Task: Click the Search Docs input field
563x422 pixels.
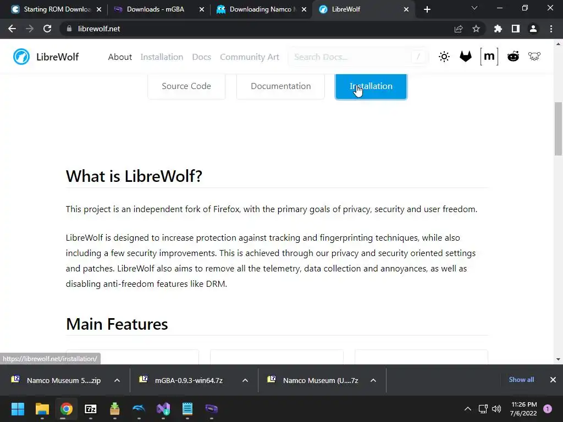Action: [x=358, y=57]
